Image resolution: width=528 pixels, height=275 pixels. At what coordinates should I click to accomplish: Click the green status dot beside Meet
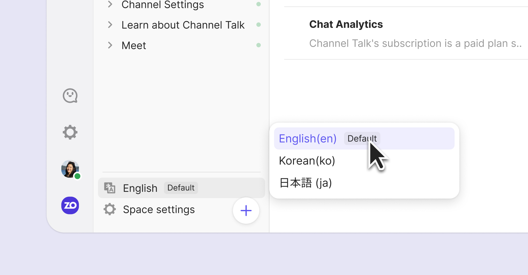pyautogui.click(x=258, y=45)
